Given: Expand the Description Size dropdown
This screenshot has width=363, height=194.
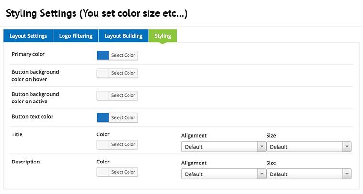Looking at the screenshot, I should click(x=309, y=174).
